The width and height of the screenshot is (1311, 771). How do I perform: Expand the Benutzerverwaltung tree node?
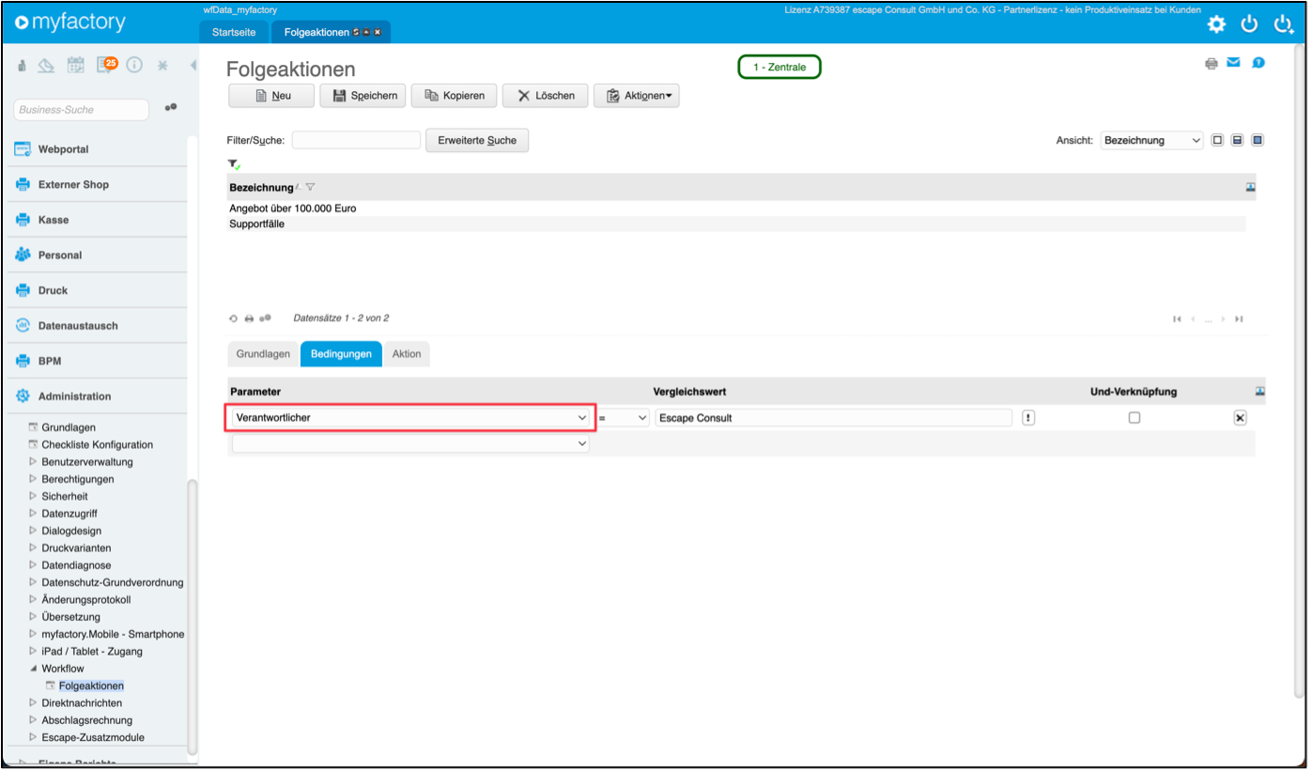tap(34, 462)
